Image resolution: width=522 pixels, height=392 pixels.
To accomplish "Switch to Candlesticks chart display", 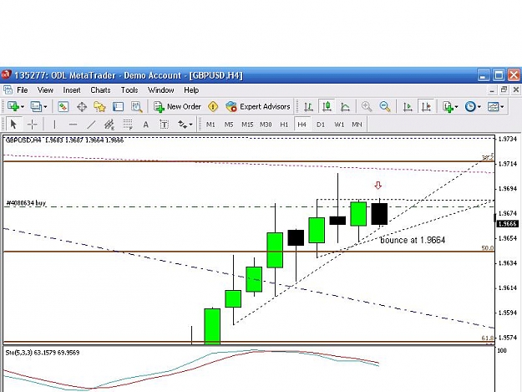I will pos(327,107).
